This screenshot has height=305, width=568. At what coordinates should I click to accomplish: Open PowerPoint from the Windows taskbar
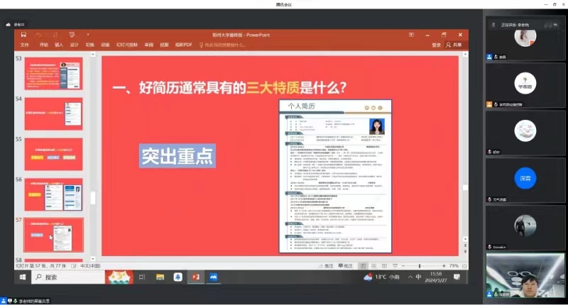pyautogui.click(x=195, y=277)
